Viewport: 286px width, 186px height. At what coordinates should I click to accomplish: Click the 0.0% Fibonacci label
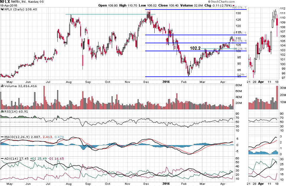[x=242, y=75]
